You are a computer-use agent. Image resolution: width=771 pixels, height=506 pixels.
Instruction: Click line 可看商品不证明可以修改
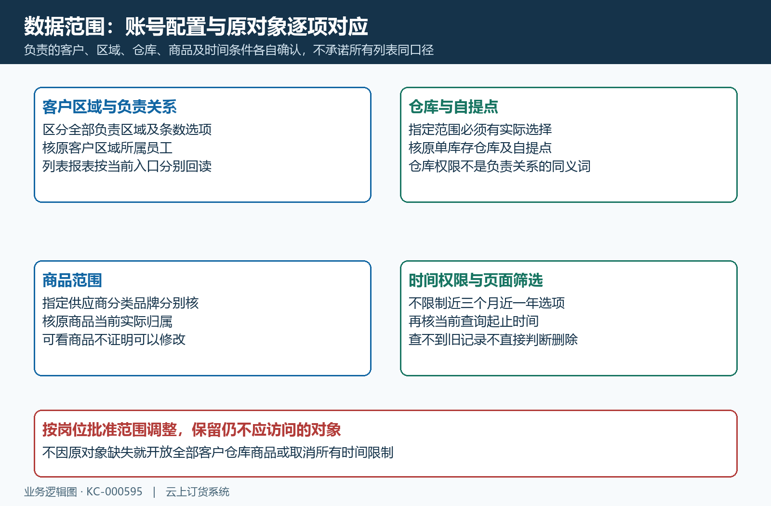tap(114, 340)
